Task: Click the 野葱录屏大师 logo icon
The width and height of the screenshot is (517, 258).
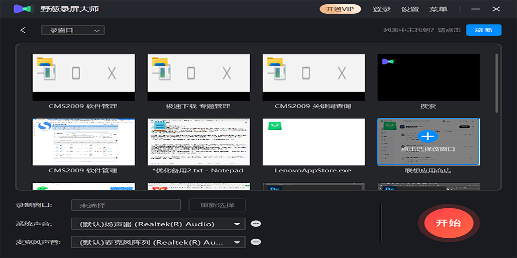Action: [24, 9]
